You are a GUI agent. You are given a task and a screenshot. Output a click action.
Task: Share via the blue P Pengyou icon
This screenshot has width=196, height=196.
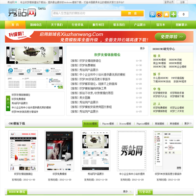pyautogui.click(x=152, y=14)
